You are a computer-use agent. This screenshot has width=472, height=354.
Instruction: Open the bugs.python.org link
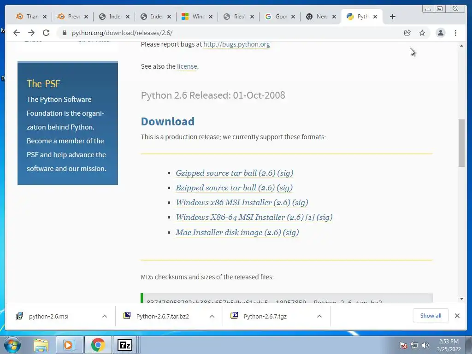pyautogui.click(x=236, y=44)
